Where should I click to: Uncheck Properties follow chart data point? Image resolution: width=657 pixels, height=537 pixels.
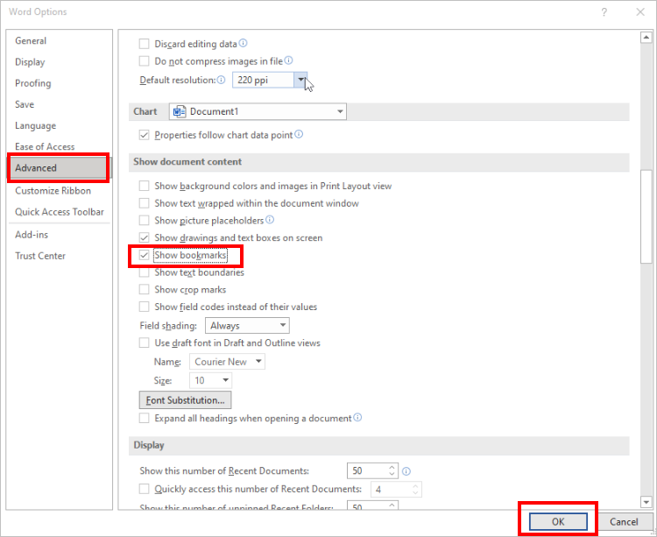coord(145,135)
